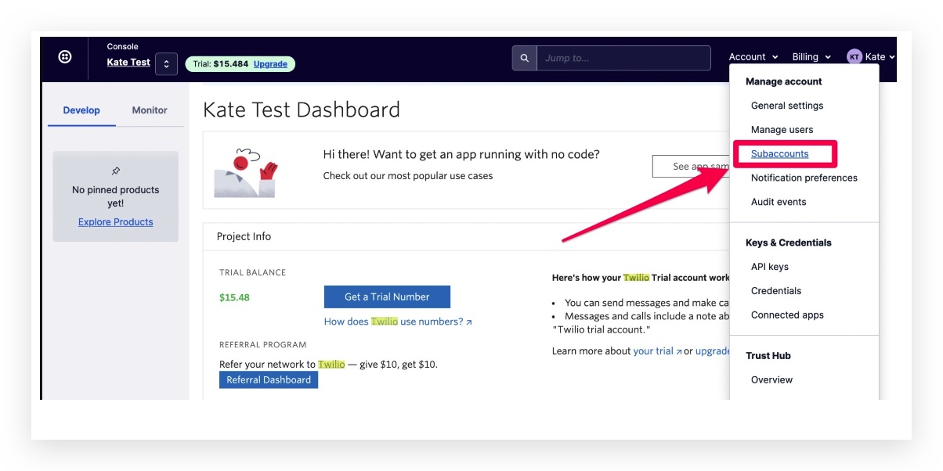This screenshot has height=471, width=943.
Task: Open the account switcher arrows button
Action: click(166, 63)
